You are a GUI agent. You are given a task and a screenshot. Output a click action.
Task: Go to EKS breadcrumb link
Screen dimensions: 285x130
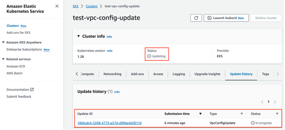(x=76, y=6)
